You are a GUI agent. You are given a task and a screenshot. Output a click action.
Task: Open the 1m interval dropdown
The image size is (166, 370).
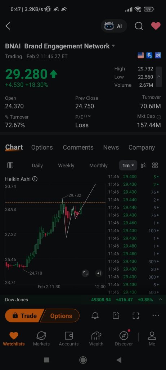click(x=128, y=165)
